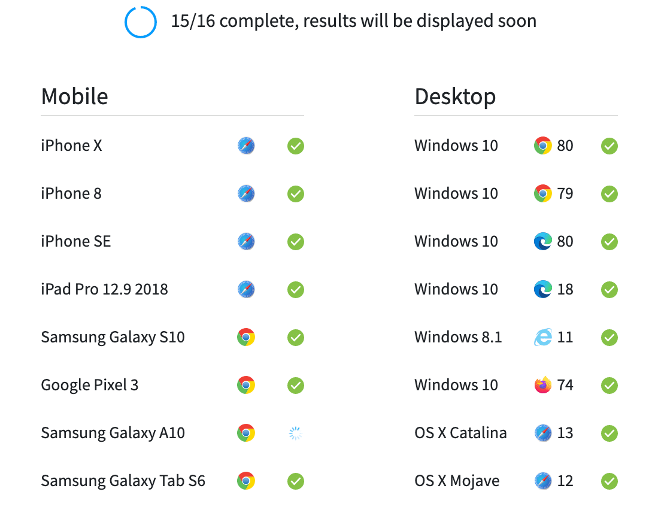Image resolution: width=655 pixels, height=522 pixels.
Task: Click the Safari icon in iPhone X row
Action: (246, 145)
